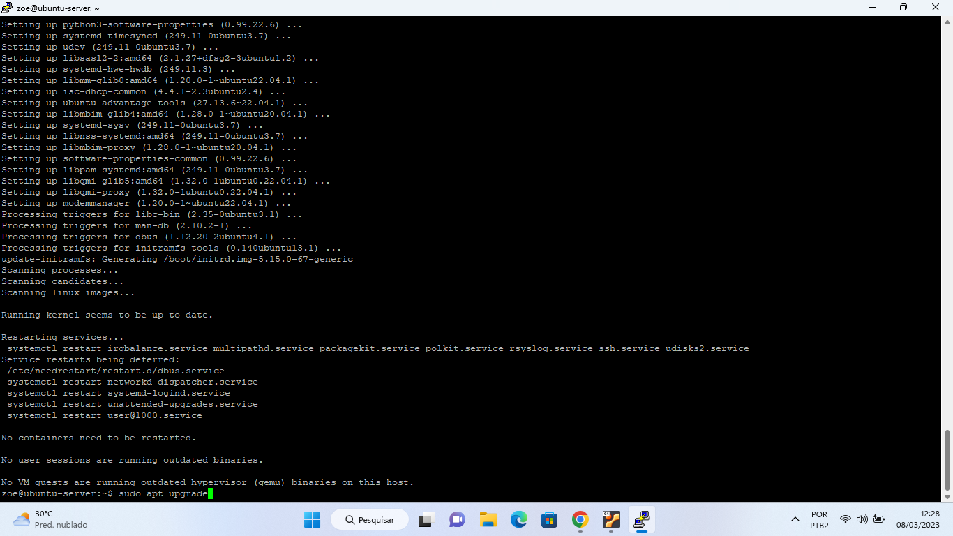
Task: Click the scrollbar up arrow in the terminal
Action: click(x=947, y=22)
